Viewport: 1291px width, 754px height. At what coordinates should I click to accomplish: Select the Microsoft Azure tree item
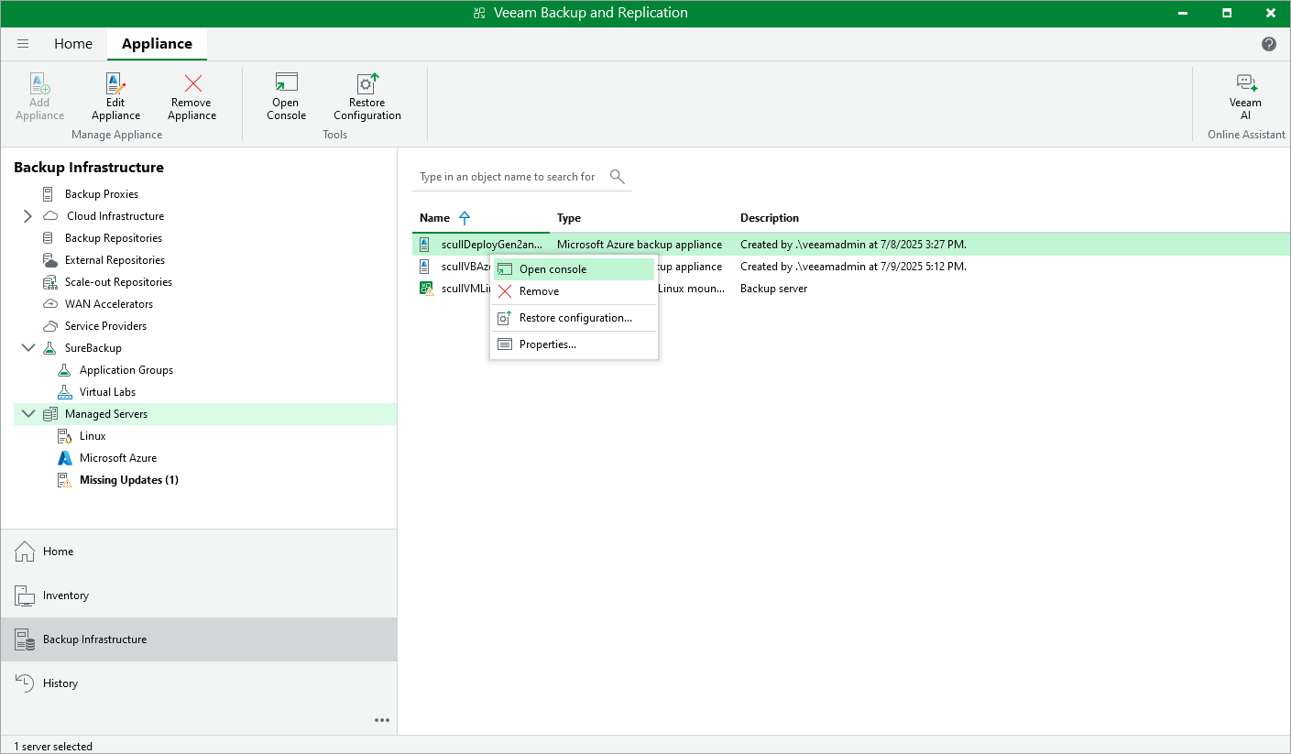tap(118, 458)
